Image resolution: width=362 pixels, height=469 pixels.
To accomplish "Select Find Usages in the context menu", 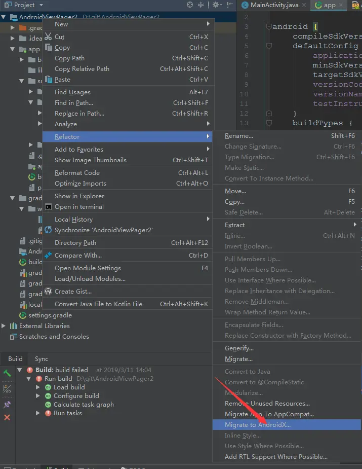I will pos(128,92).
